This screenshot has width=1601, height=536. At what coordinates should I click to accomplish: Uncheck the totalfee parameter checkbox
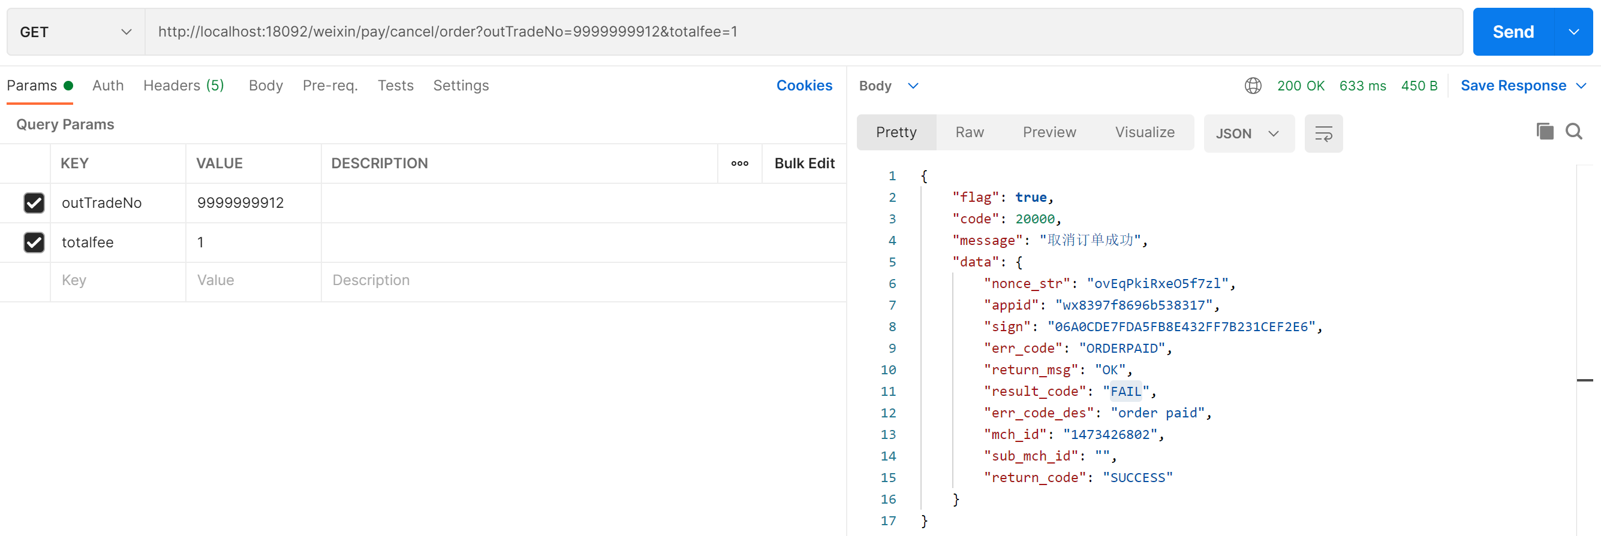34,242
